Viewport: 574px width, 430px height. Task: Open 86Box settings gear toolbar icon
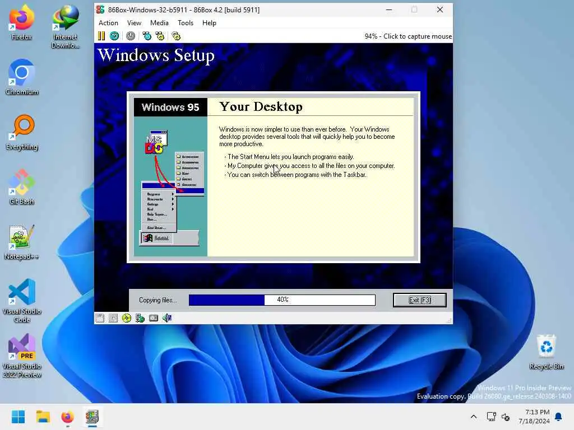[176, 36]
